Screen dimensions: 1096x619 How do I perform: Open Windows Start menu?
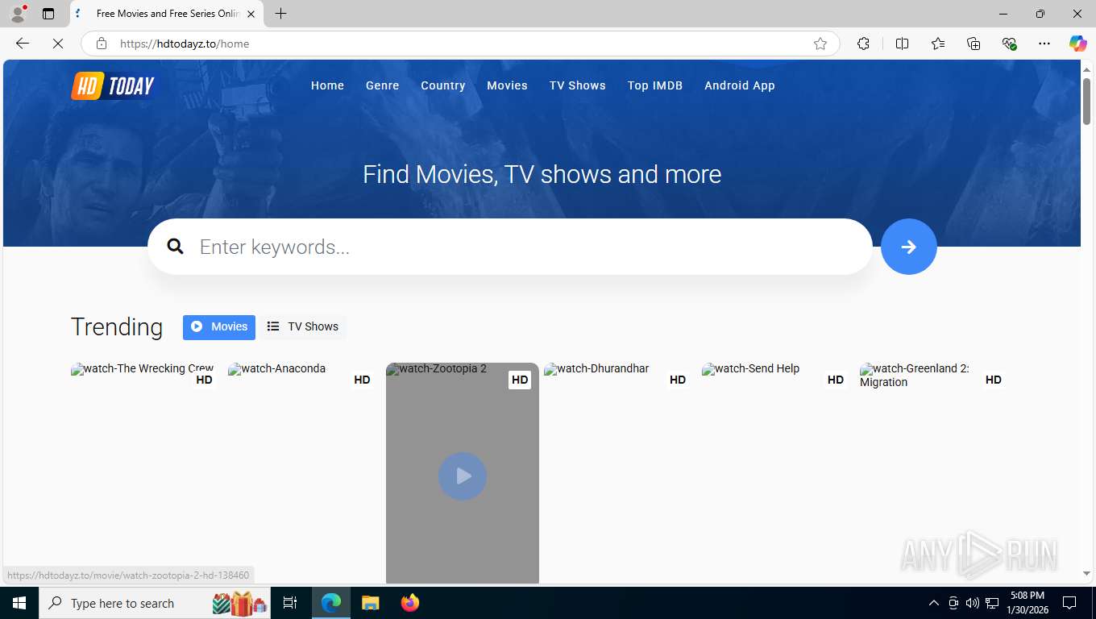click(x=19, y=603)
